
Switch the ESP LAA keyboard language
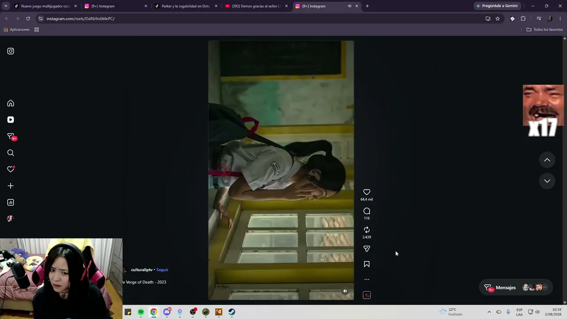(x=519, y=312)
